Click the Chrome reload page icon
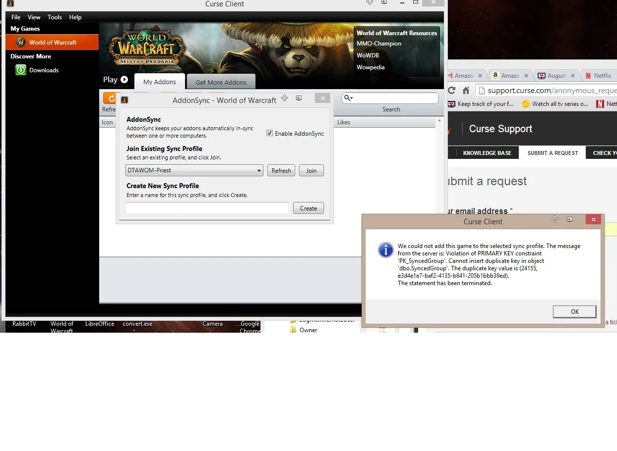Screen dimensions: 617x451 click(x=451, y=90)
